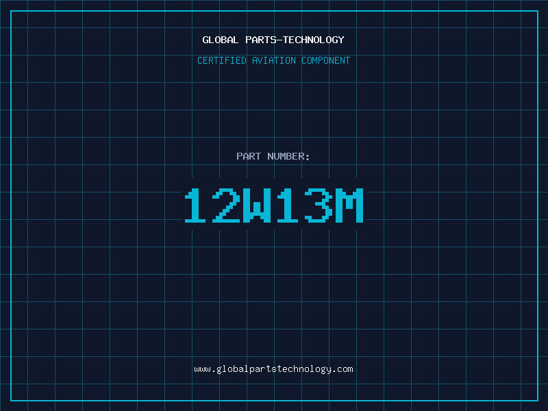Click 'globalpartstechnology' in the bottom URL
The image size is (548, 411).
[274, 369]
